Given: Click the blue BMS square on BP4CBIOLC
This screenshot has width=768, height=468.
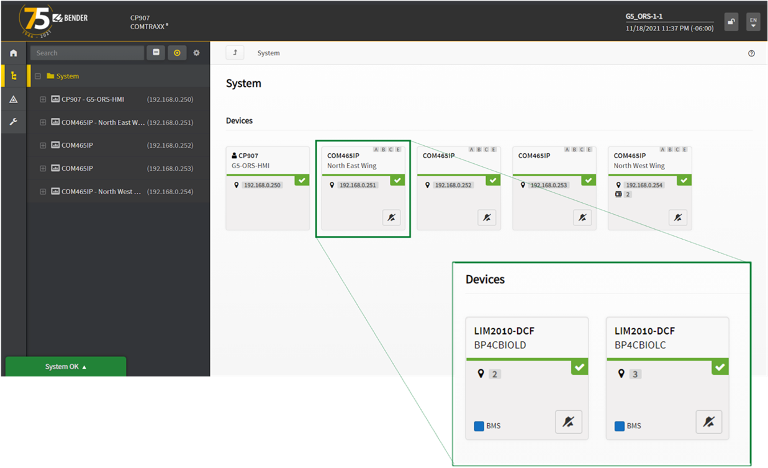Looking at the screenshot, I should (x=619, y=426).
